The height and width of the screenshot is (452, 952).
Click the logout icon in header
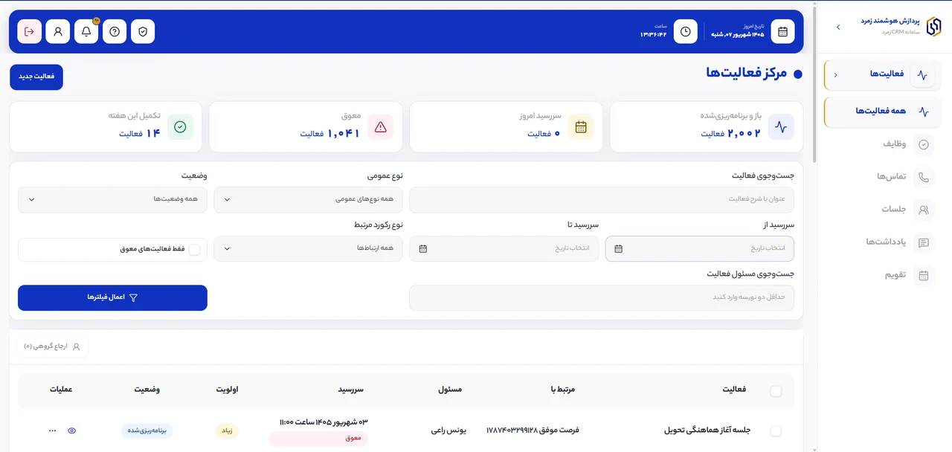click(x=29, y=32)
